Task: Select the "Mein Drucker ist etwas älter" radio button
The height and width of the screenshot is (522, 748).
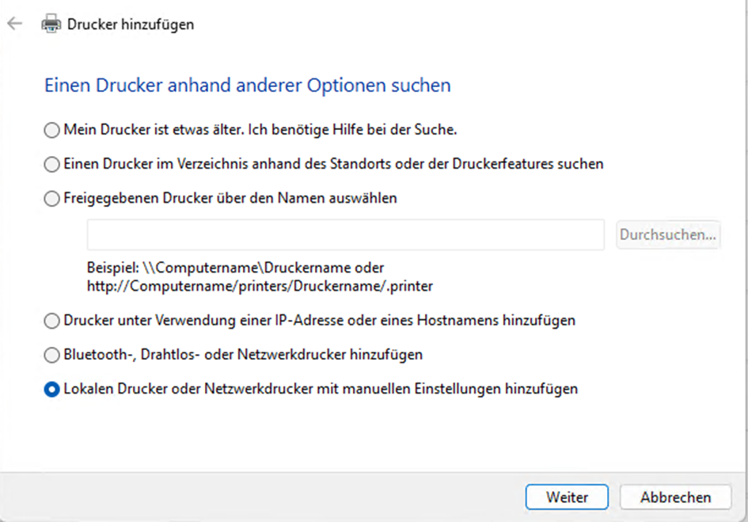Action: coord(52,129)
